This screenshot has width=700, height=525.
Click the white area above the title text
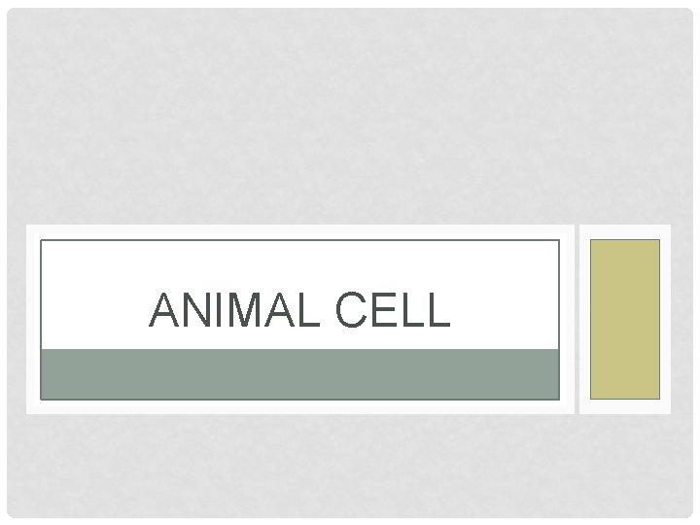point(299,266)
